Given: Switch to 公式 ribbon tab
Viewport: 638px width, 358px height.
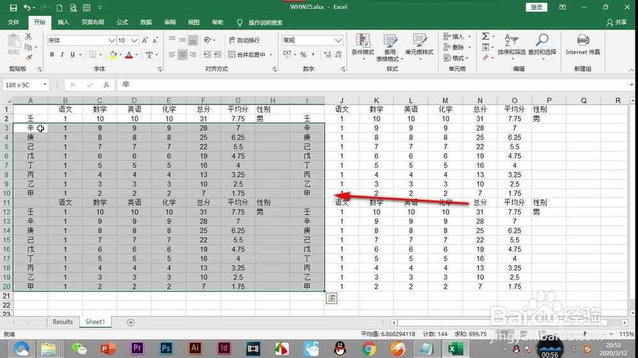Looking at the screenshot, I should click(122, 22).
